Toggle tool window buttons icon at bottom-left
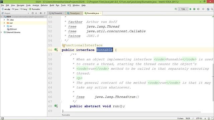The height and width of the screenshot is (120, 214). [x=2, y=118]
